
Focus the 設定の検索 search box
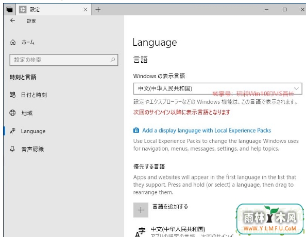click(x=64, y=60)
